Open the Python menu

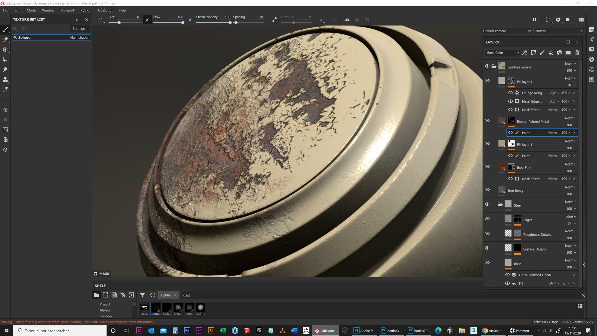[86, 10]
